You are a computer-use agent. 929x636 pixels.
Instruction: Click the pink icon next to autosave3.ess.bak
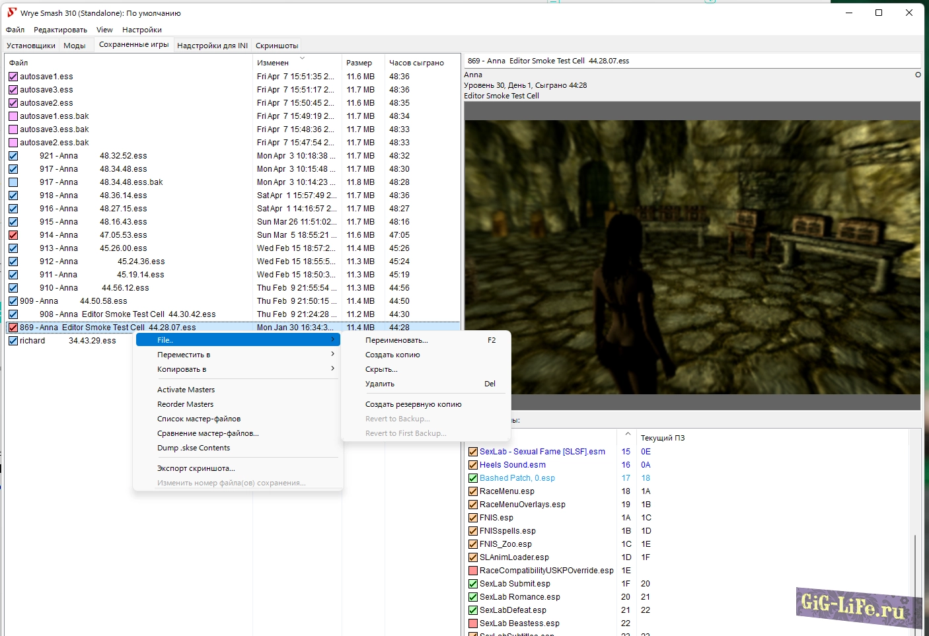coord(13,129)
